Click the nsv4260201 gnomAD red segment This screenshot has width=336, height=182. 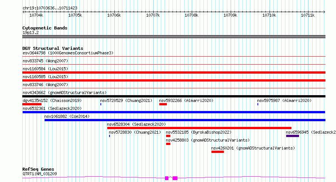pyautogui.click(x=217, y=152)
